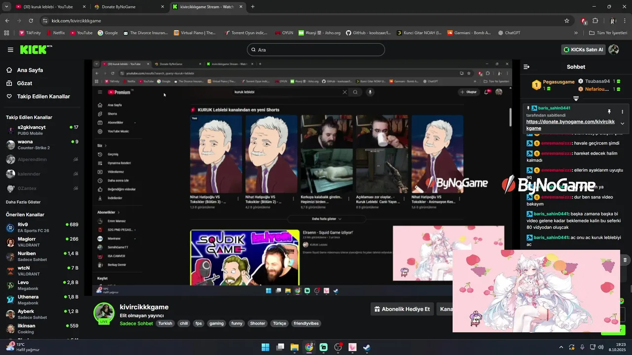Open the browser apps grid icon
Viewport: 632px width, 355px height.
(x=6, y=33)
